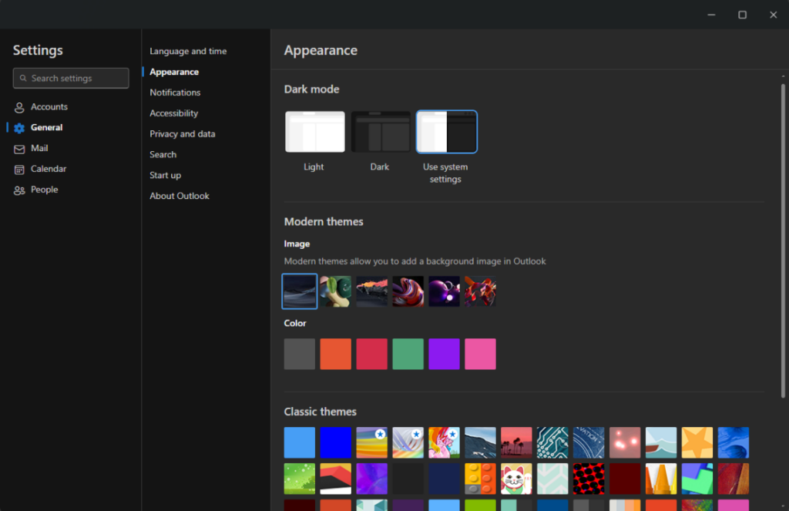Select the pink bokeh lights classic theme
This screenshot has width=789, height=511.
click(625, 442)
